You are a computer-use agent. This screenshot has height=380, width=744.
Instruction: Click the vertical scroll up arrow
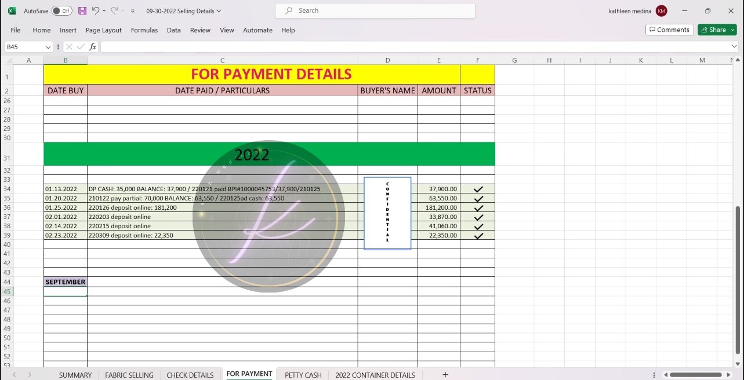[738, 60]
